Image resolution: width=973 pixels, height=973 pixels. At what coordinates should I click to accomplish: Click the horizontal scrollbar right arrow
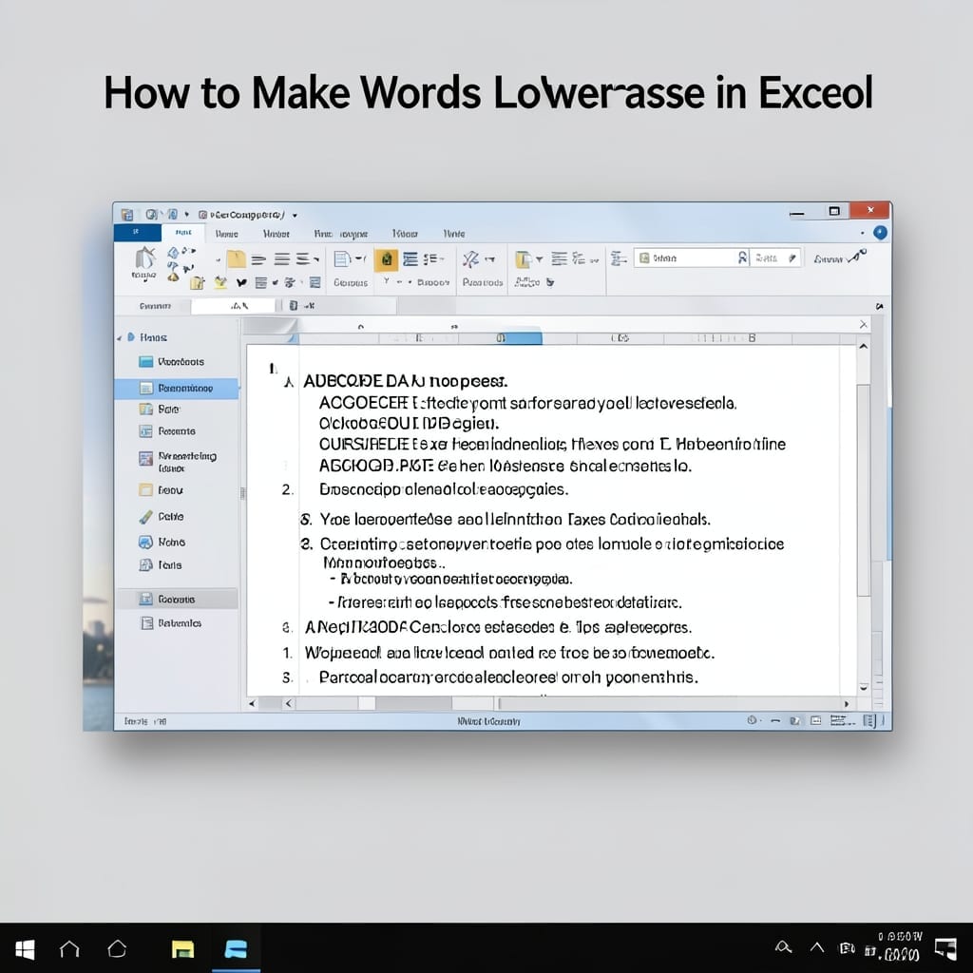pos(847,704)
